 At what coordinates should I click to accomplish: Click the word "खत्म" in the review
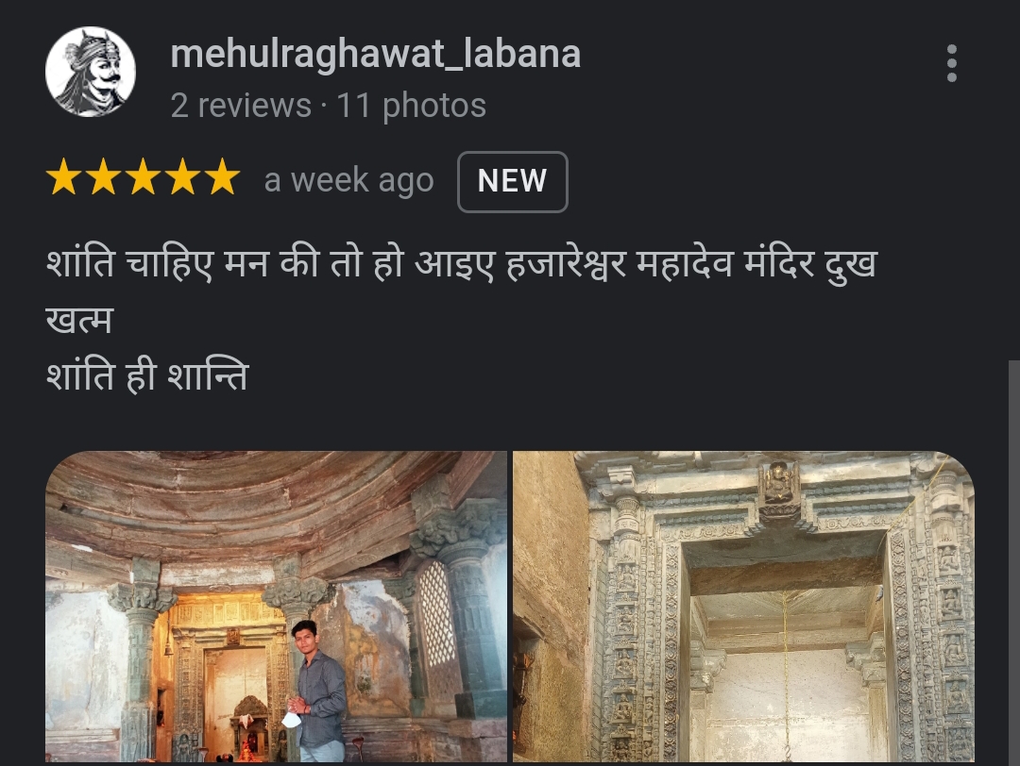click(x=79, y=321)
